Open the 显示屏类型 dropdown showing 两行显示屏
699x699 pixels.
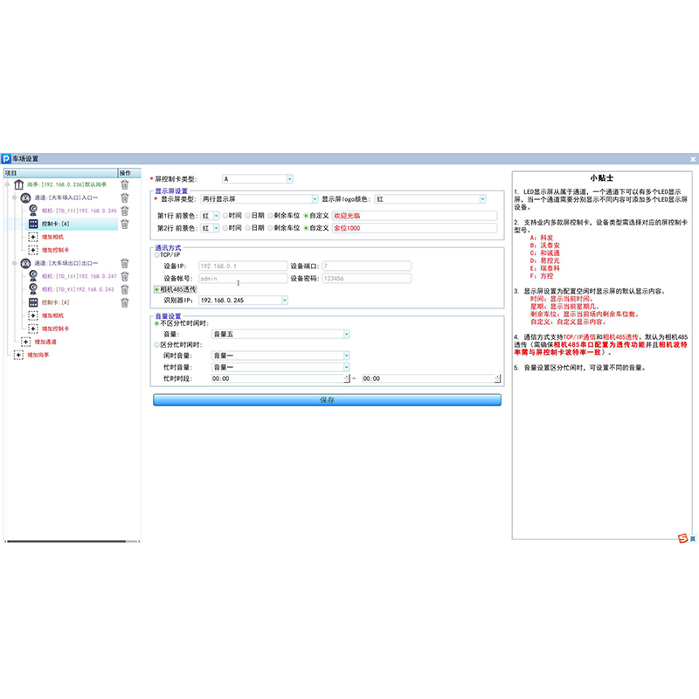click(x=315, y=199)
